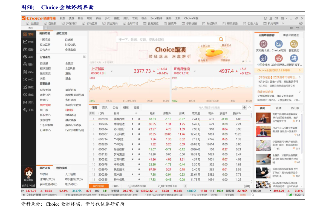Open the settings gear icon
This screenshot has height=212, width=326.
point(301,24)
